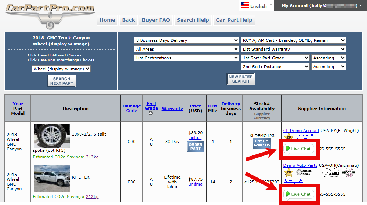Start Live Chat with Demo Auto Parts
This screenshot has height=205, width=367.
(x=298, y=194)
